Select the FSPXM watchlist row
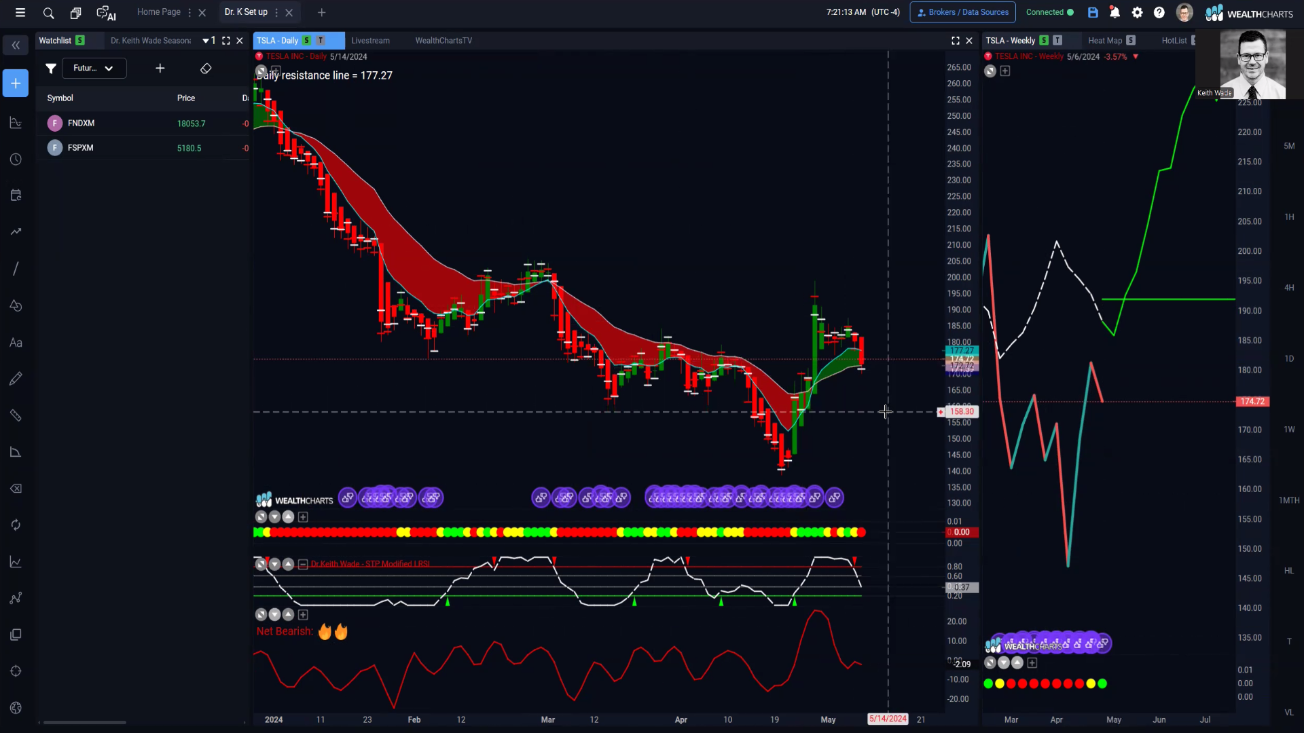Screen dimensions: 1304x733 pyautogui.click(x=143, y=147)
